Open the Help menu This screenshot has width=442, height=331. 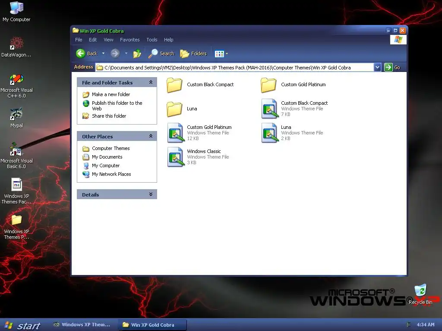coord(169,40)
